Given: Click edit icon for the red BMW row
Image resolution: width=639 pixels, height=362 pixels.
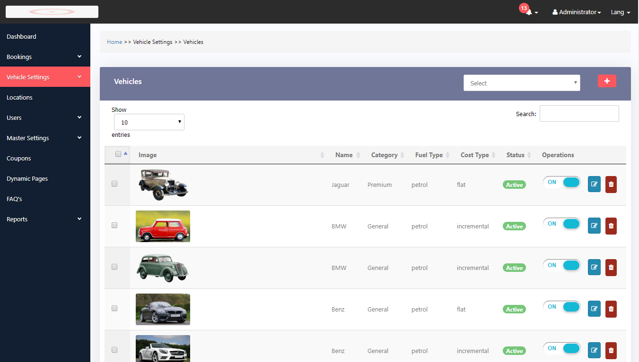Looking at the screenshot, I should [x=594, y=226].
